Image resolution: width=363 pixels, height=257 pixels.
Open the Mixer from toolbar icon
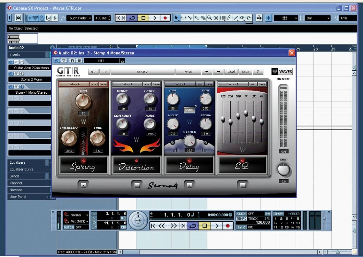55,18
